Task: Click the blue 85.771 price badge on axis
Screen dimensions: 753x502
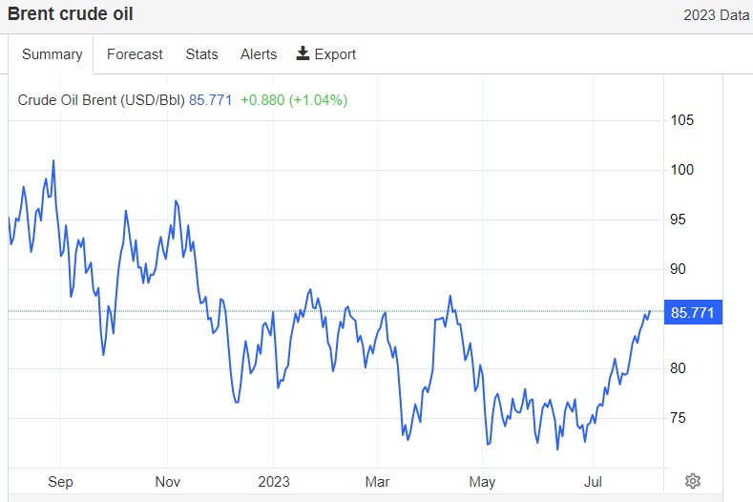Action: pos(694,312)
